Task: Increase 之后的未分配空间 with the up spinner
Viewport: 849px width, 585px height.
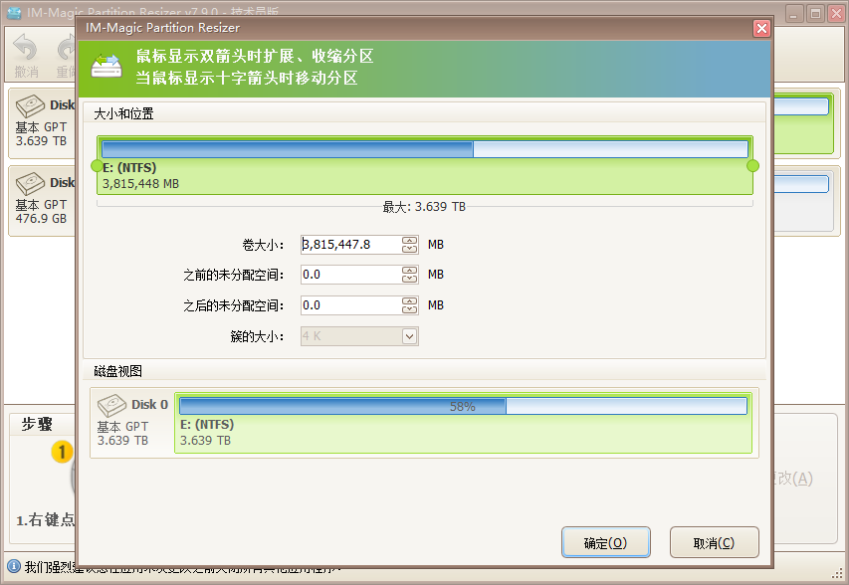Action: coord(410,300)
